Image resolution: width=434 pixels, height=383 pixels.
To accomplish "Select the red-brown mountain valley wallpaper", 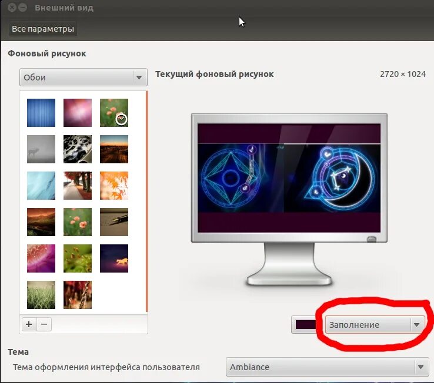I will pyautogui.click(x=41, y=222).
